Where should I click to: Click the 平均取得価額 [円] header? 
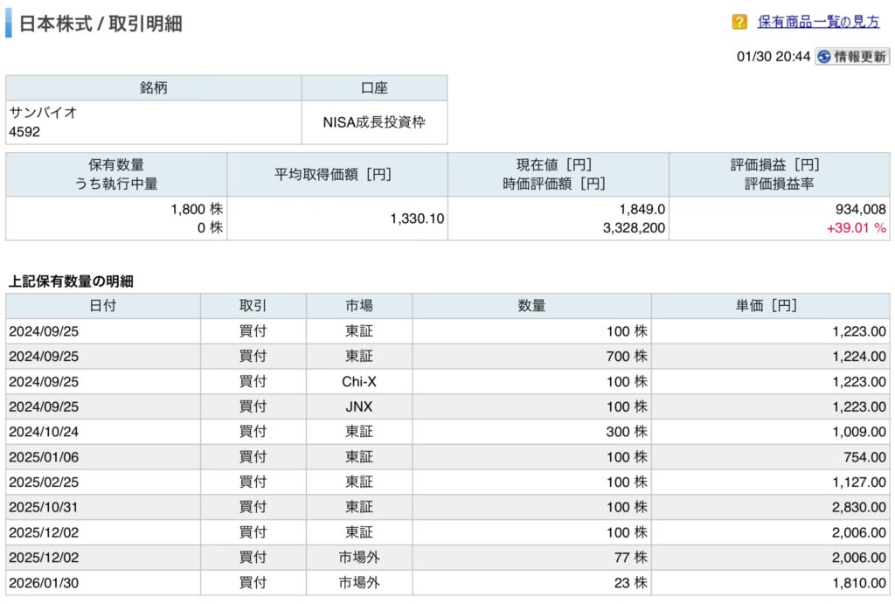click(337, 174)
